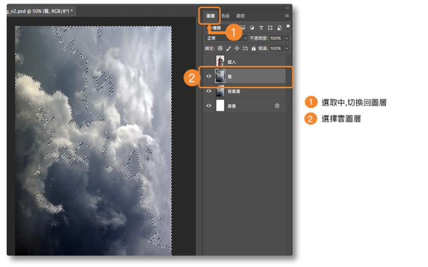Image resolution: width=428 pixels, height=267 pixels.
Task: Click the type layer filter icon
Action: click(x=260, y=28)
